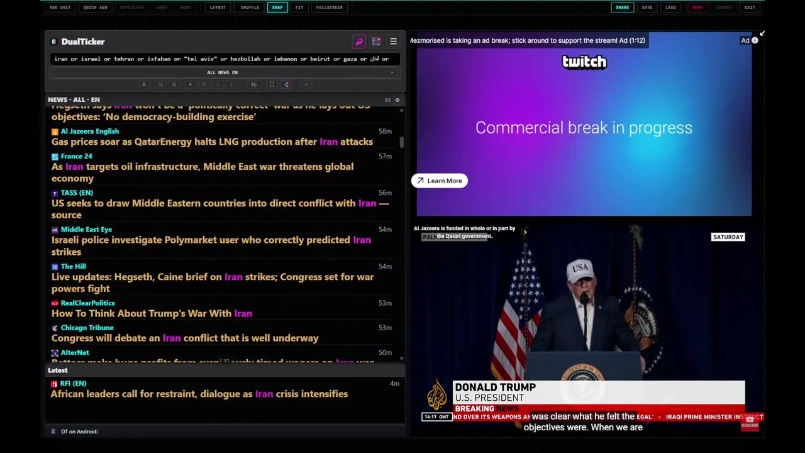This screenshot has height=453, width=805.
Task: Click the SAVE button
Action: tap(647, 8)
